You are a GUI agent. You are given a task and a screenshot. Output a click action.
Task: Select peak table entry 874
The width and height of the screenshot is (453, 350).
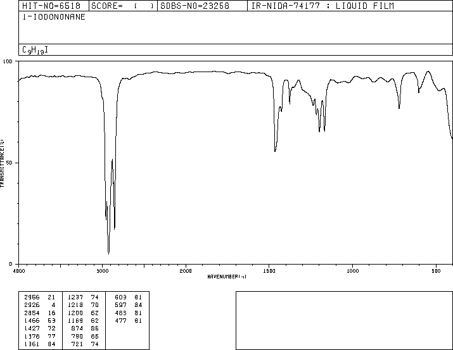tap(77, 328)
